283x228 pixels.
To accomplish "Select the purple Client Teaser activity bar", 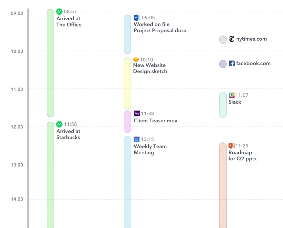I will click(x=127, y=122).
